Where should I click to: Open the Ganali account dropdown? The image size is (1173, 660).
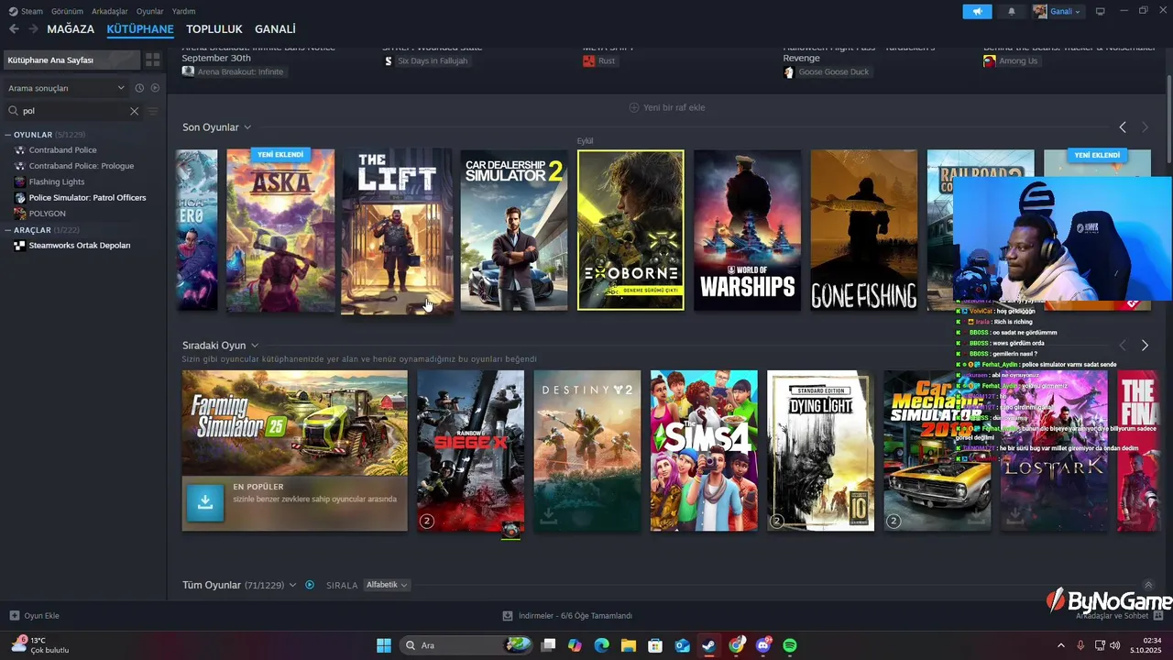pos(1058,11)
